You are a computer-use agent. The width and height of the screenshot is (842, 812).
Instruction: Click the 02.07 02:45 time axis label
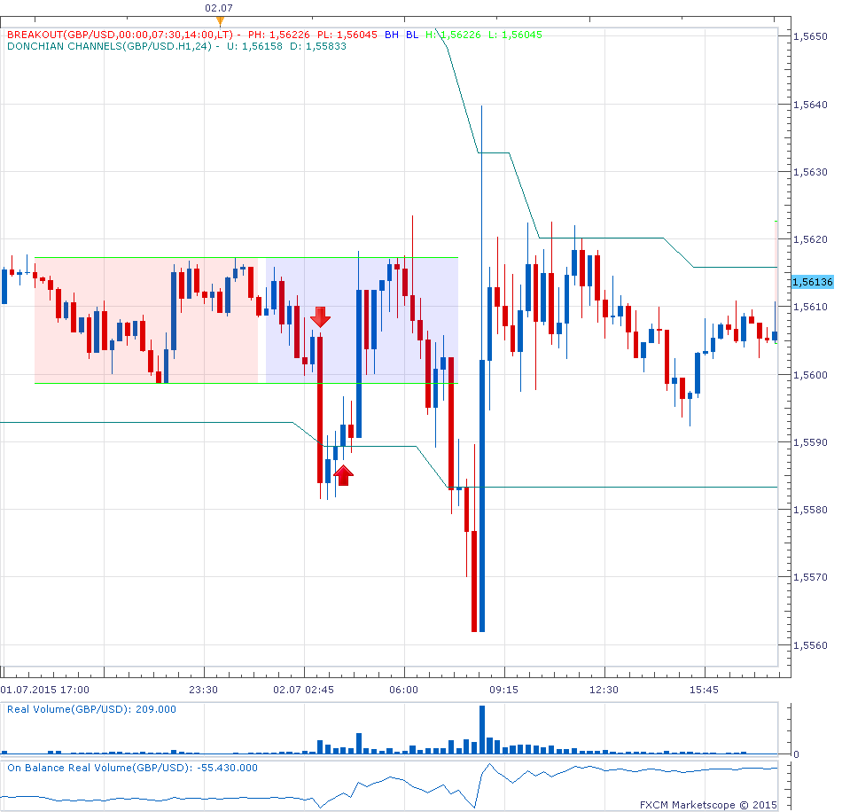pos(303,690)
